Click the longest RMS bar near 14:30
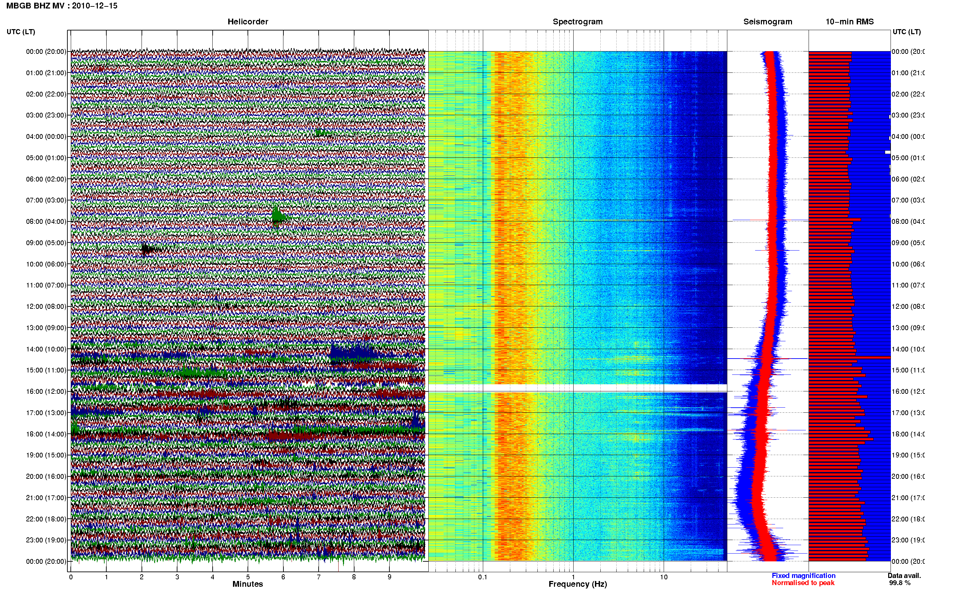 850,358
